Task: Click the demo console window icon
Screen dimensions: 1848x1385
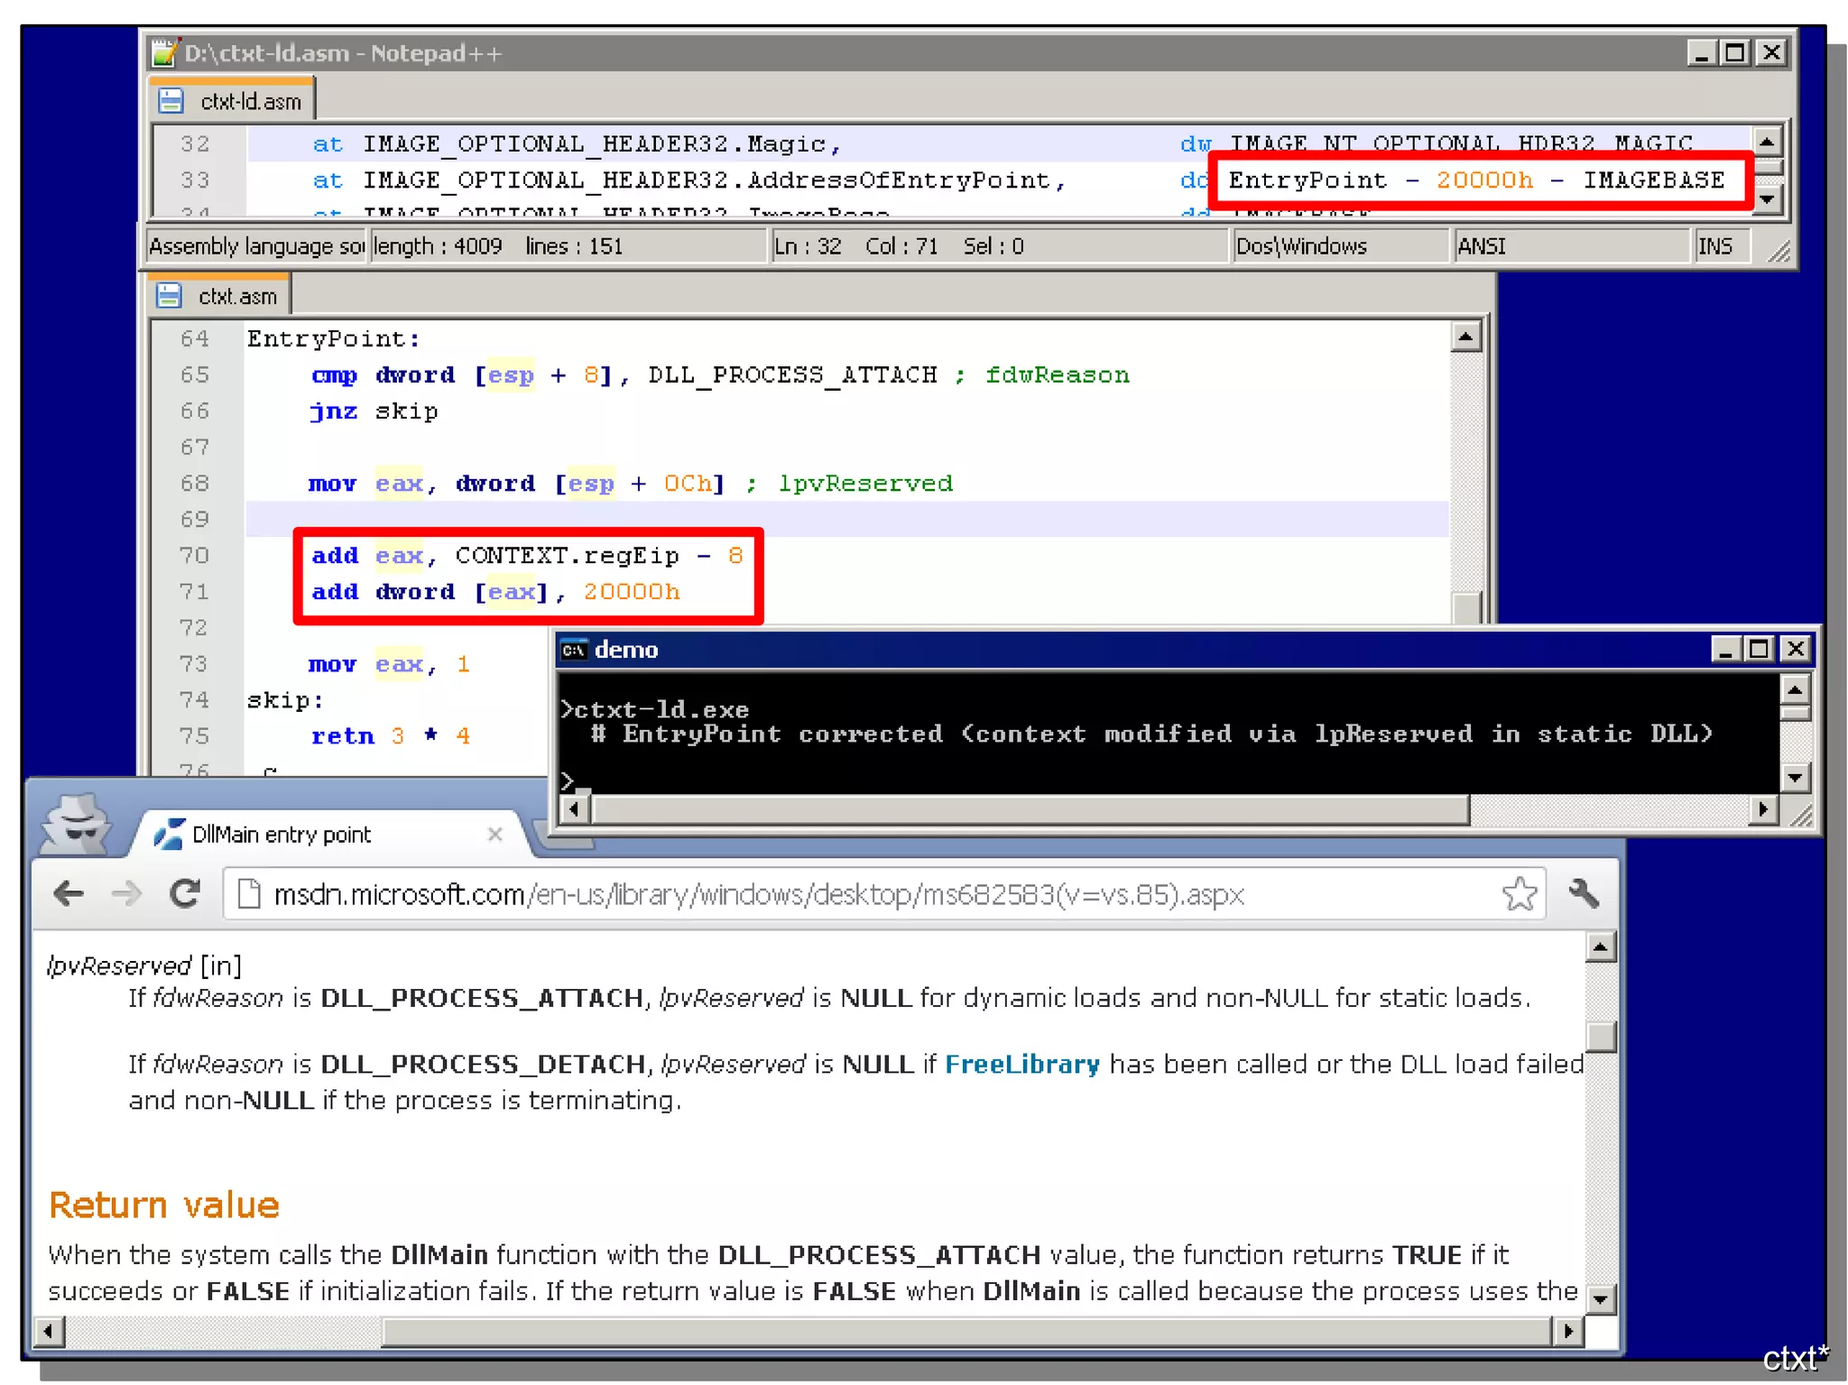Action: coord(574,650)
